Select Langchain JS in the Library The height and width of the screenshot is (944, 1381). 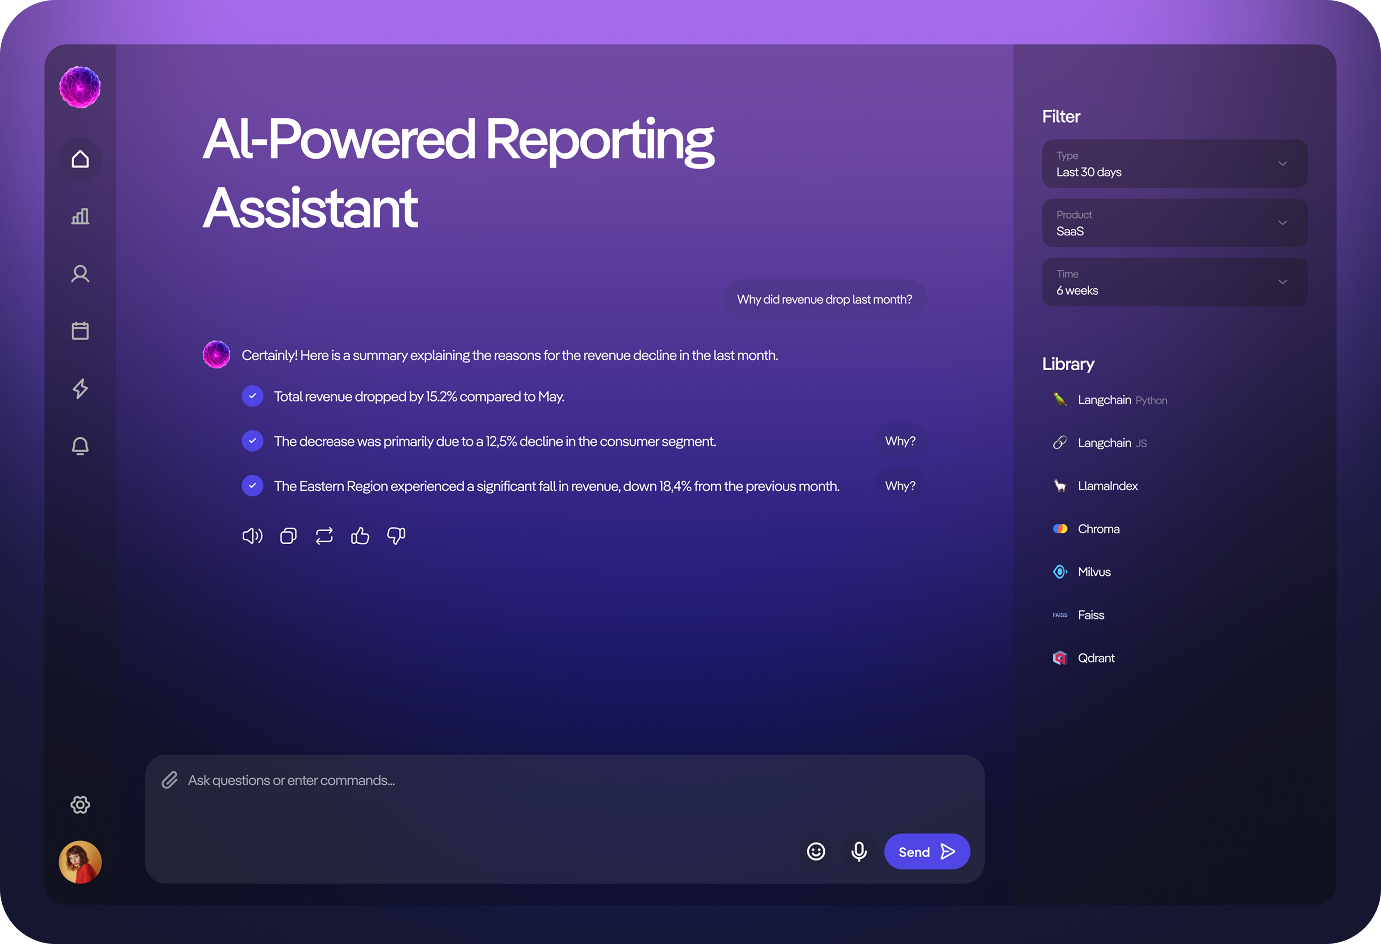1099,443
